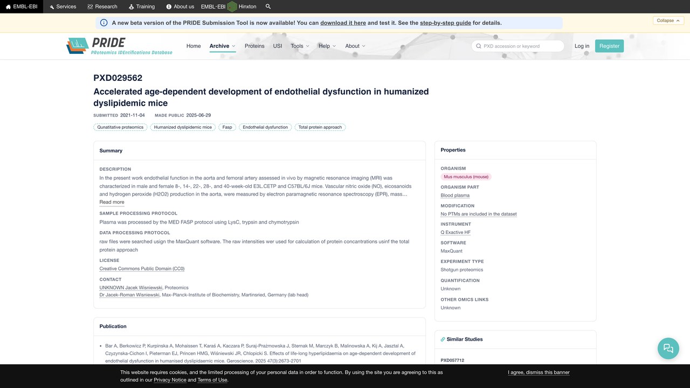This screenshot has height=388, width=690.
Task: Select the 'Humanized dyslipidemic mice' tag
Action: (183, 127)
